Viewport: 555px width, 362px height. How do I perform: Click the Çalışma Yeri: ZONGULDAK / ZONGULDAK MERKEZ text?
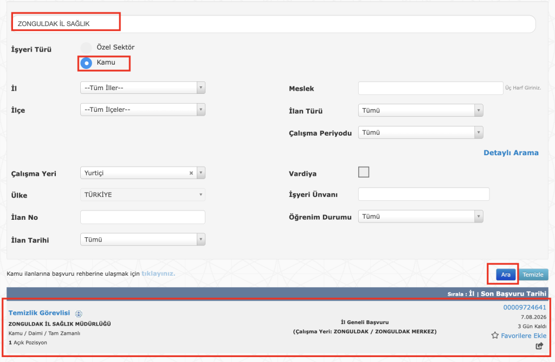(365, 332)
